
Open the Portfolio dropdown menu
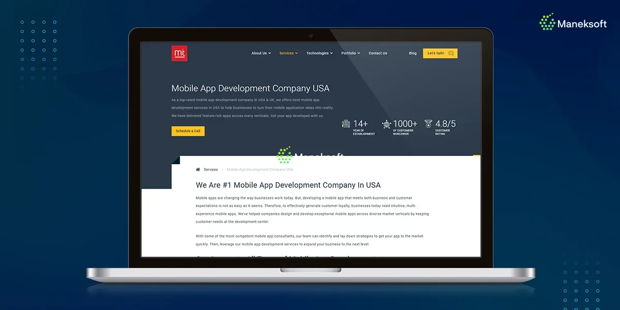(x=350, y=53)
